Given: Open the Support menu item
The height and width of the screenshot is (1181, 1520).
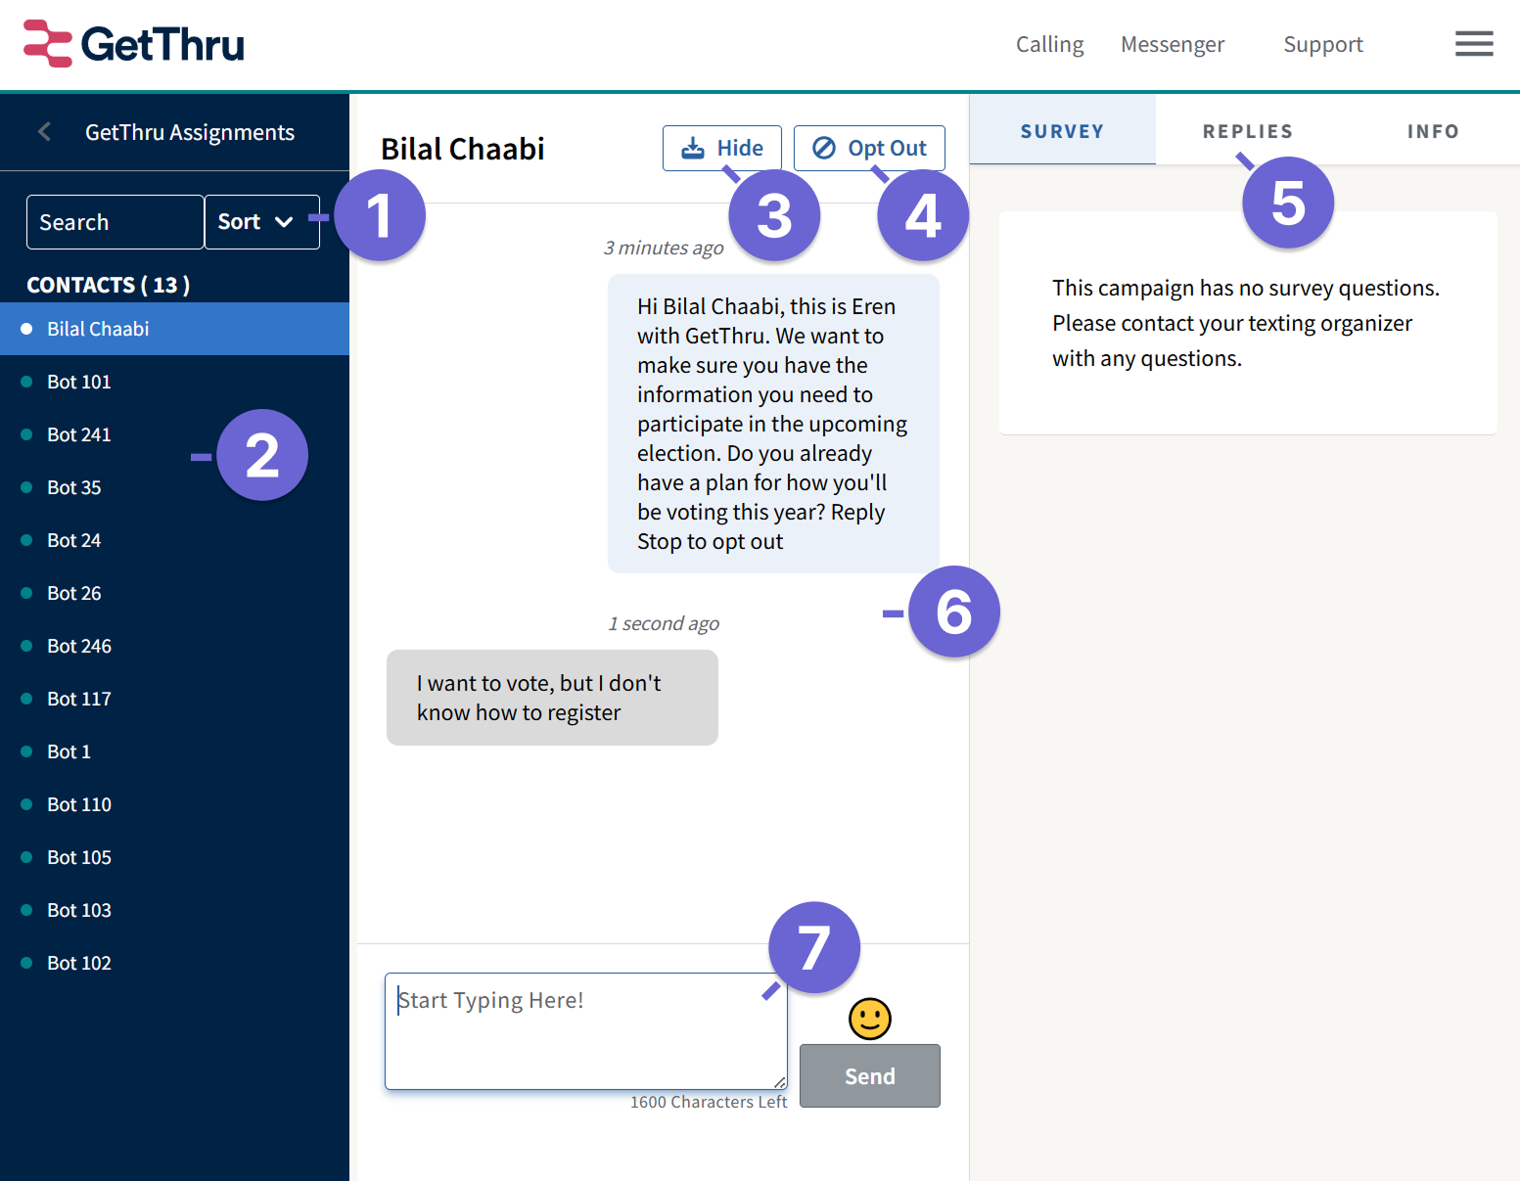Looking at the screenshot, I should 1323,44.
